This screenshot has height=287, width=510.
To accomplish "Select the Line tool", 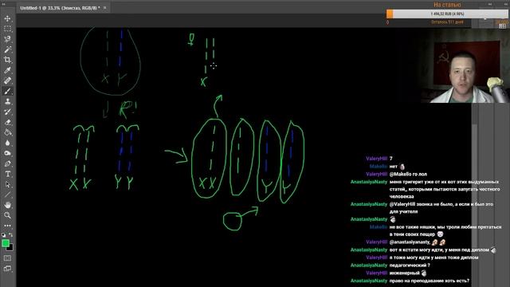I will (x=7, y=195).
